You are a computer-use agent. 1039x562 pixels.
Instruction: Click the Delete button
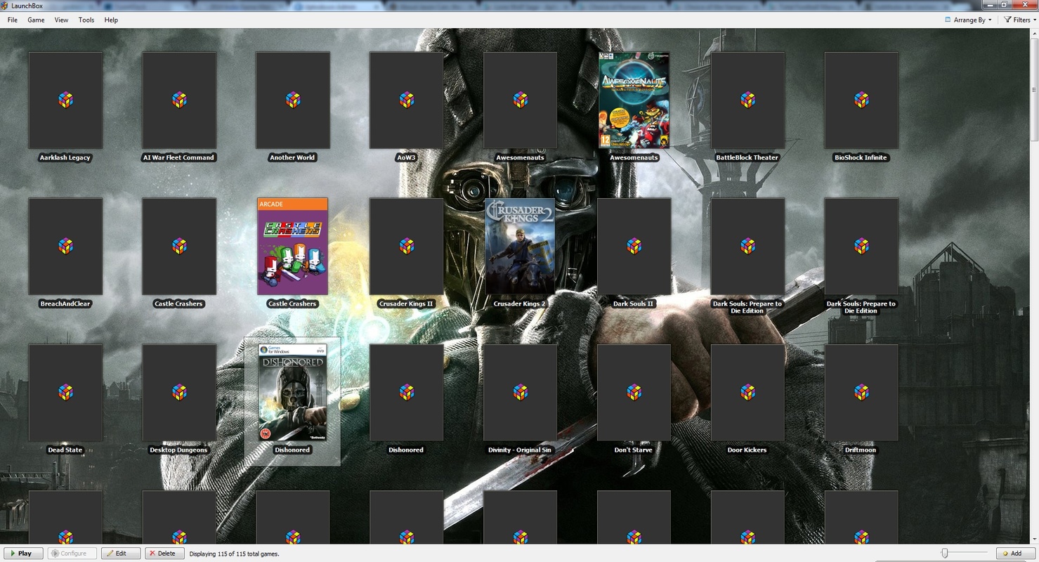pos(164,554)
